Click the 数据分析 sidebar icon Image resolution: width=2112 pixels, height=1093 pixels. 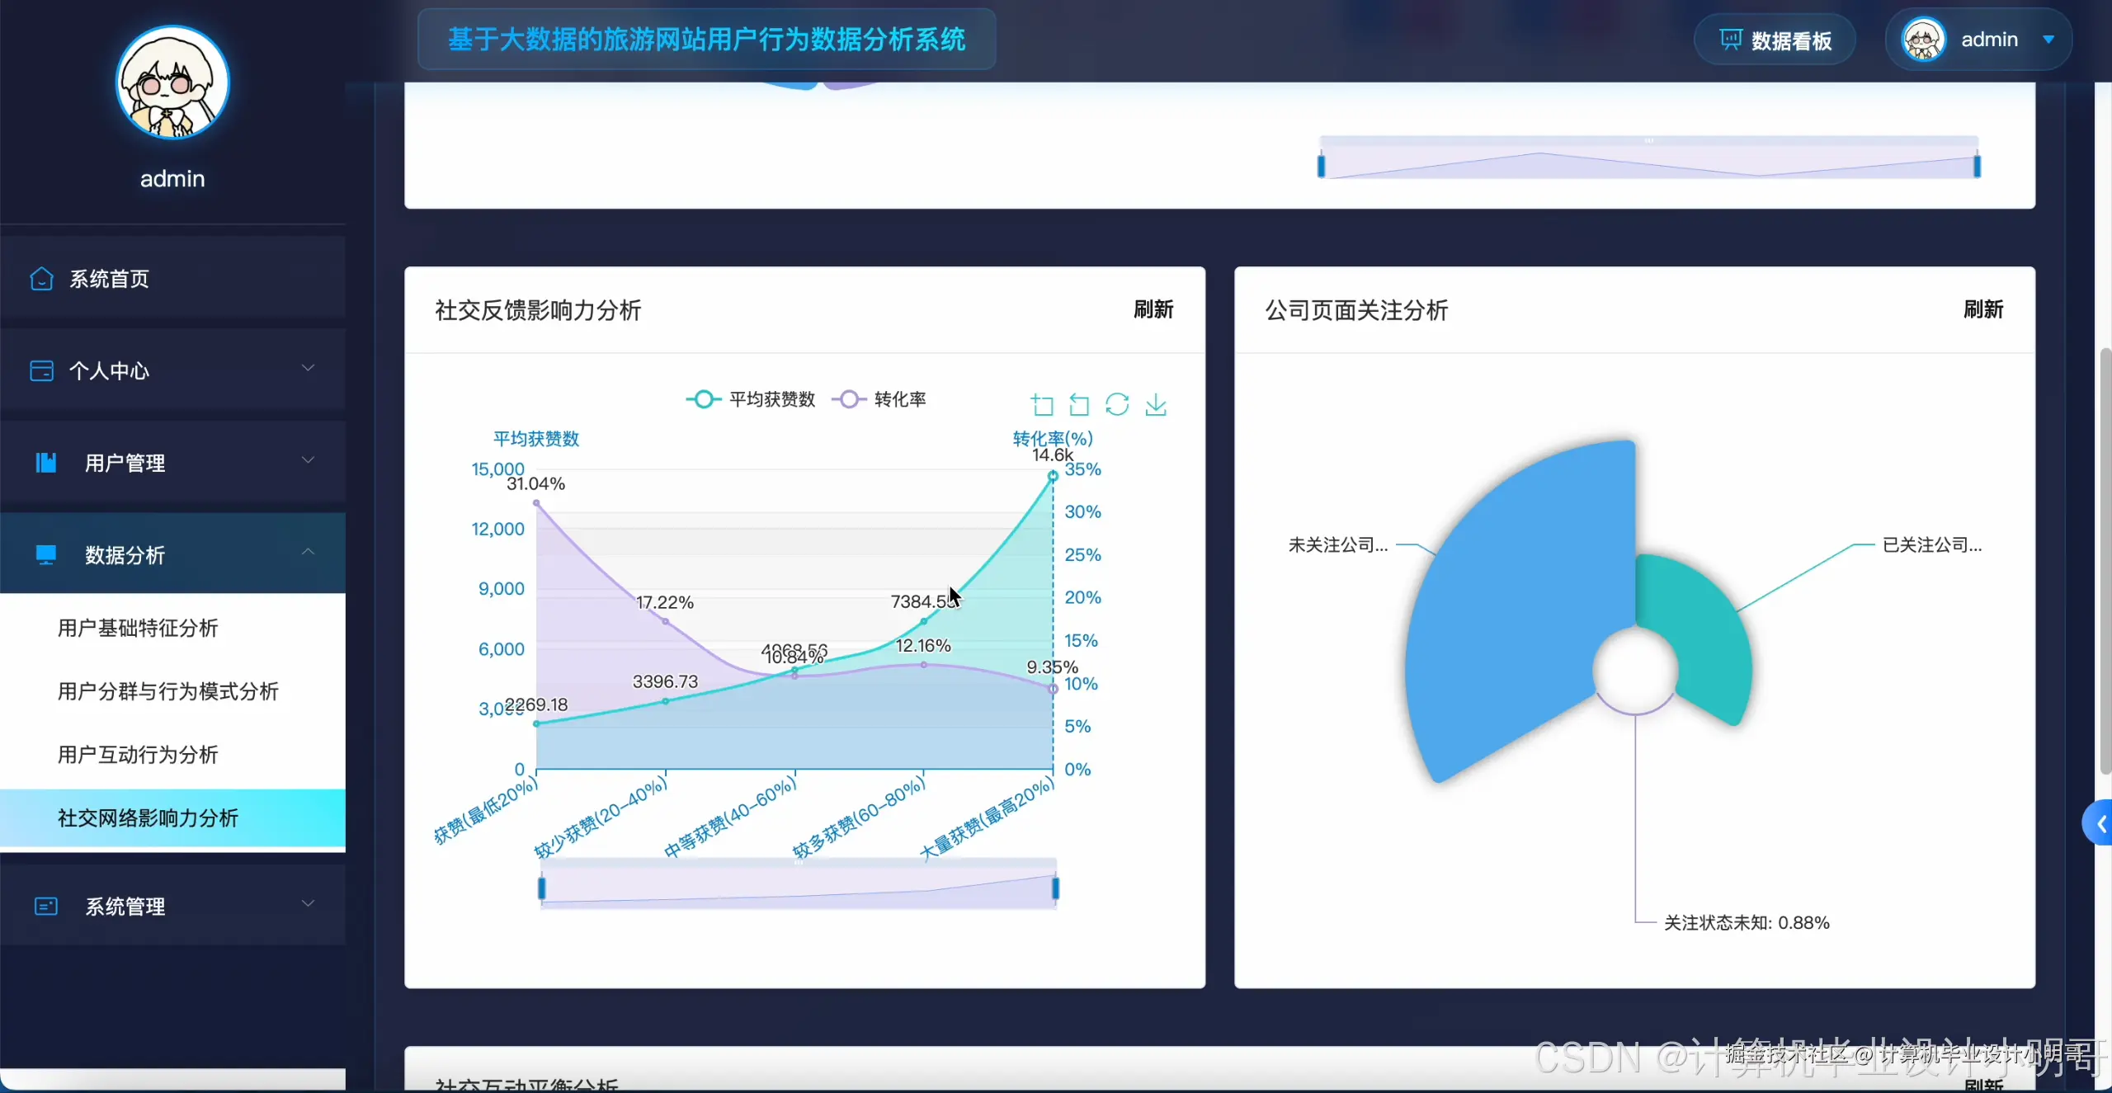coord(45,554)
